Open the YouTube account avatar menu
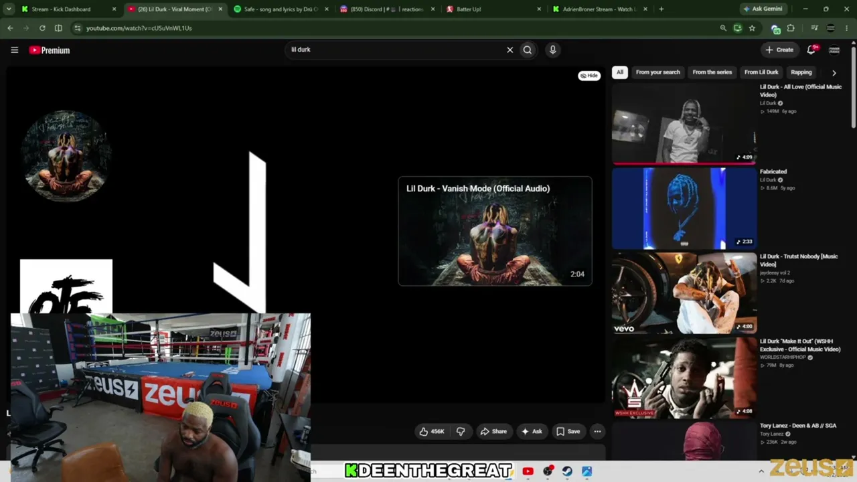The image size is (857, 482). click(x=834, y=50)
